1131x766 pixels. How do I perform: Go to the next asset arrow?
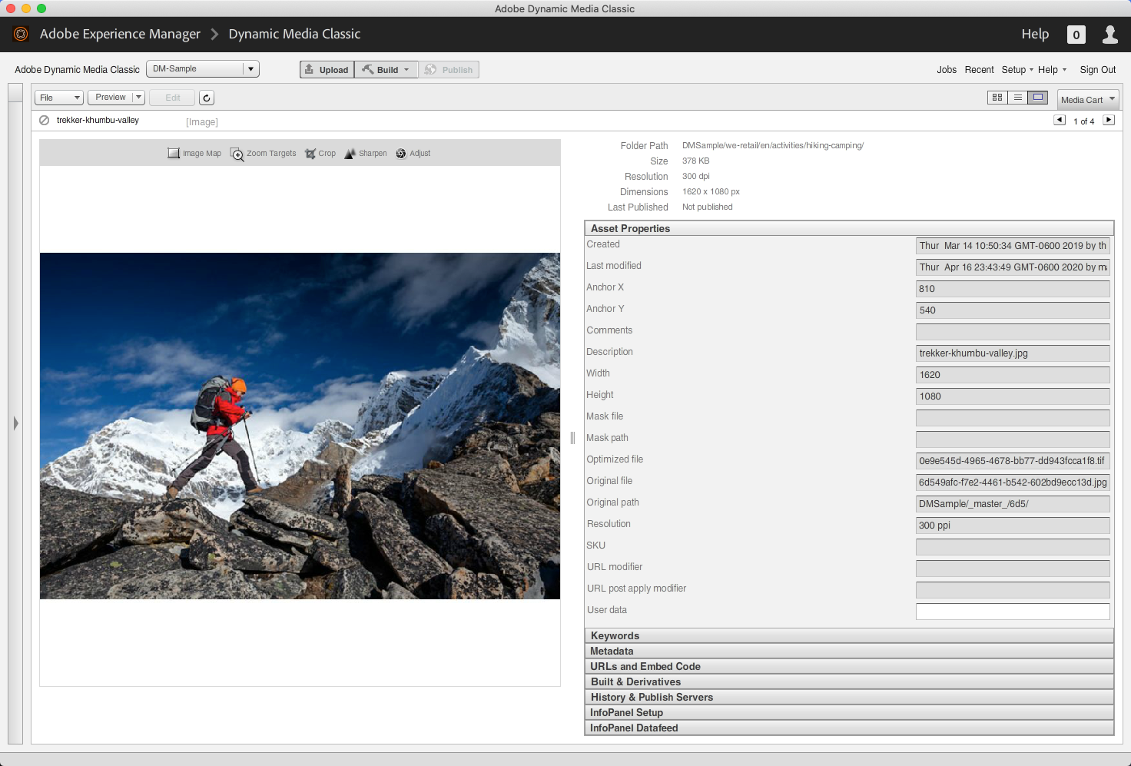pos(1109,121)
